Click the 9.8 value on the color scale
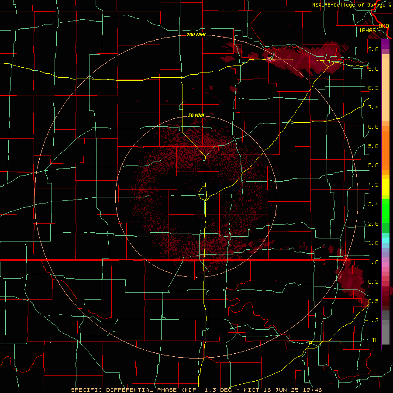This screenshot has width=393, height=393. [x=373, y=49]
